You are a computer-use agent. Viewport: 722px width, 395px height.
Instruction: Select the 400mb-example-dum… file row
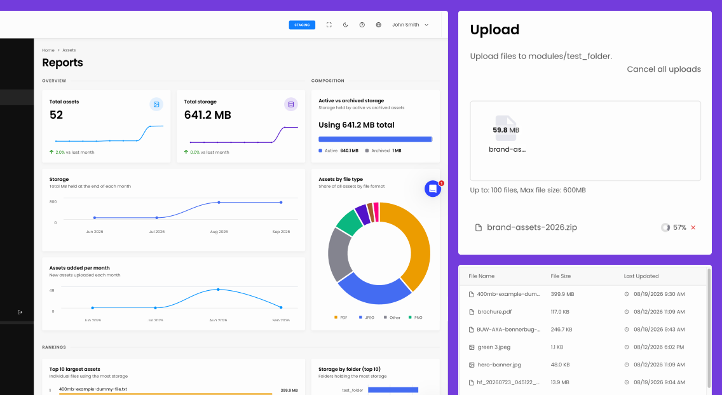584,294
